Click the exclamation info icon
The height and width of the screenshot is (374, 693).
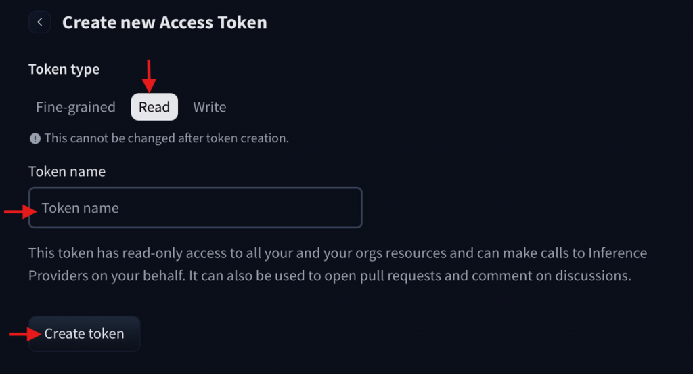coord(35,138)
